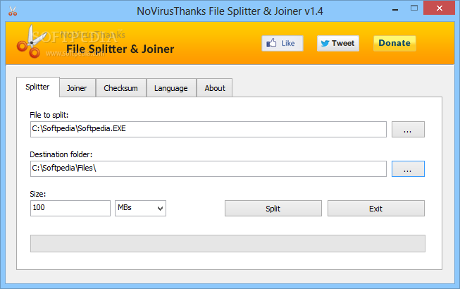Minimize the File Splitter window

[x=395, y=9]
